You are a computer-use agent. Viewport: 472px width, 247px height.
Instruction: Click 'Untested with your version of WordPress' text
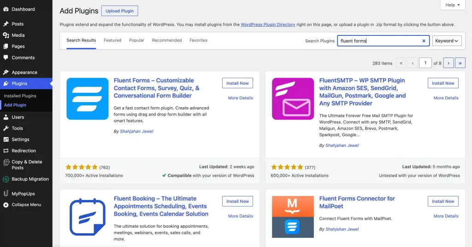[x=419, y=176]
